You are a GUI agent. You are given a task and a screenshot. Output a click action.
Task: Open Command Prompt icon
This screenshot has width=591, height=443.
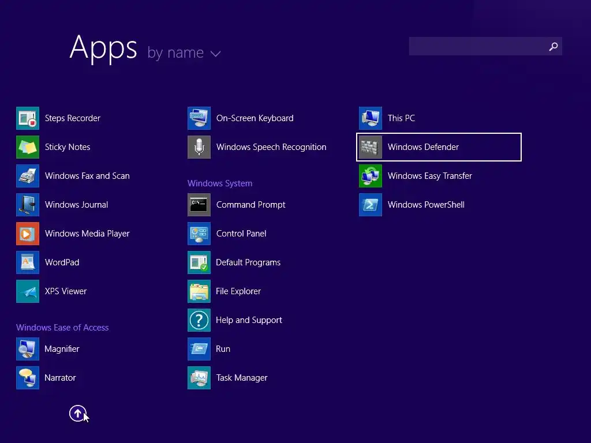(199, 205)
